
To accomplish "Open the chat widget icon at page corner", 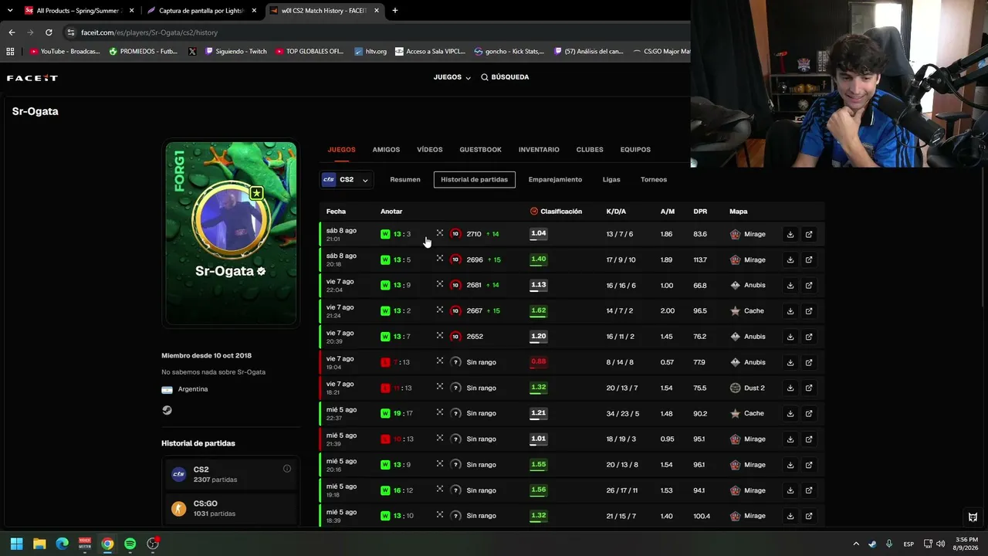I will pos(973,517).
